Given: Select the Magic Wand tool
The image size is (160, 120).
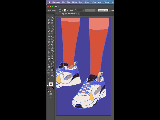Looking at the screenshot, I should [49, 20].
